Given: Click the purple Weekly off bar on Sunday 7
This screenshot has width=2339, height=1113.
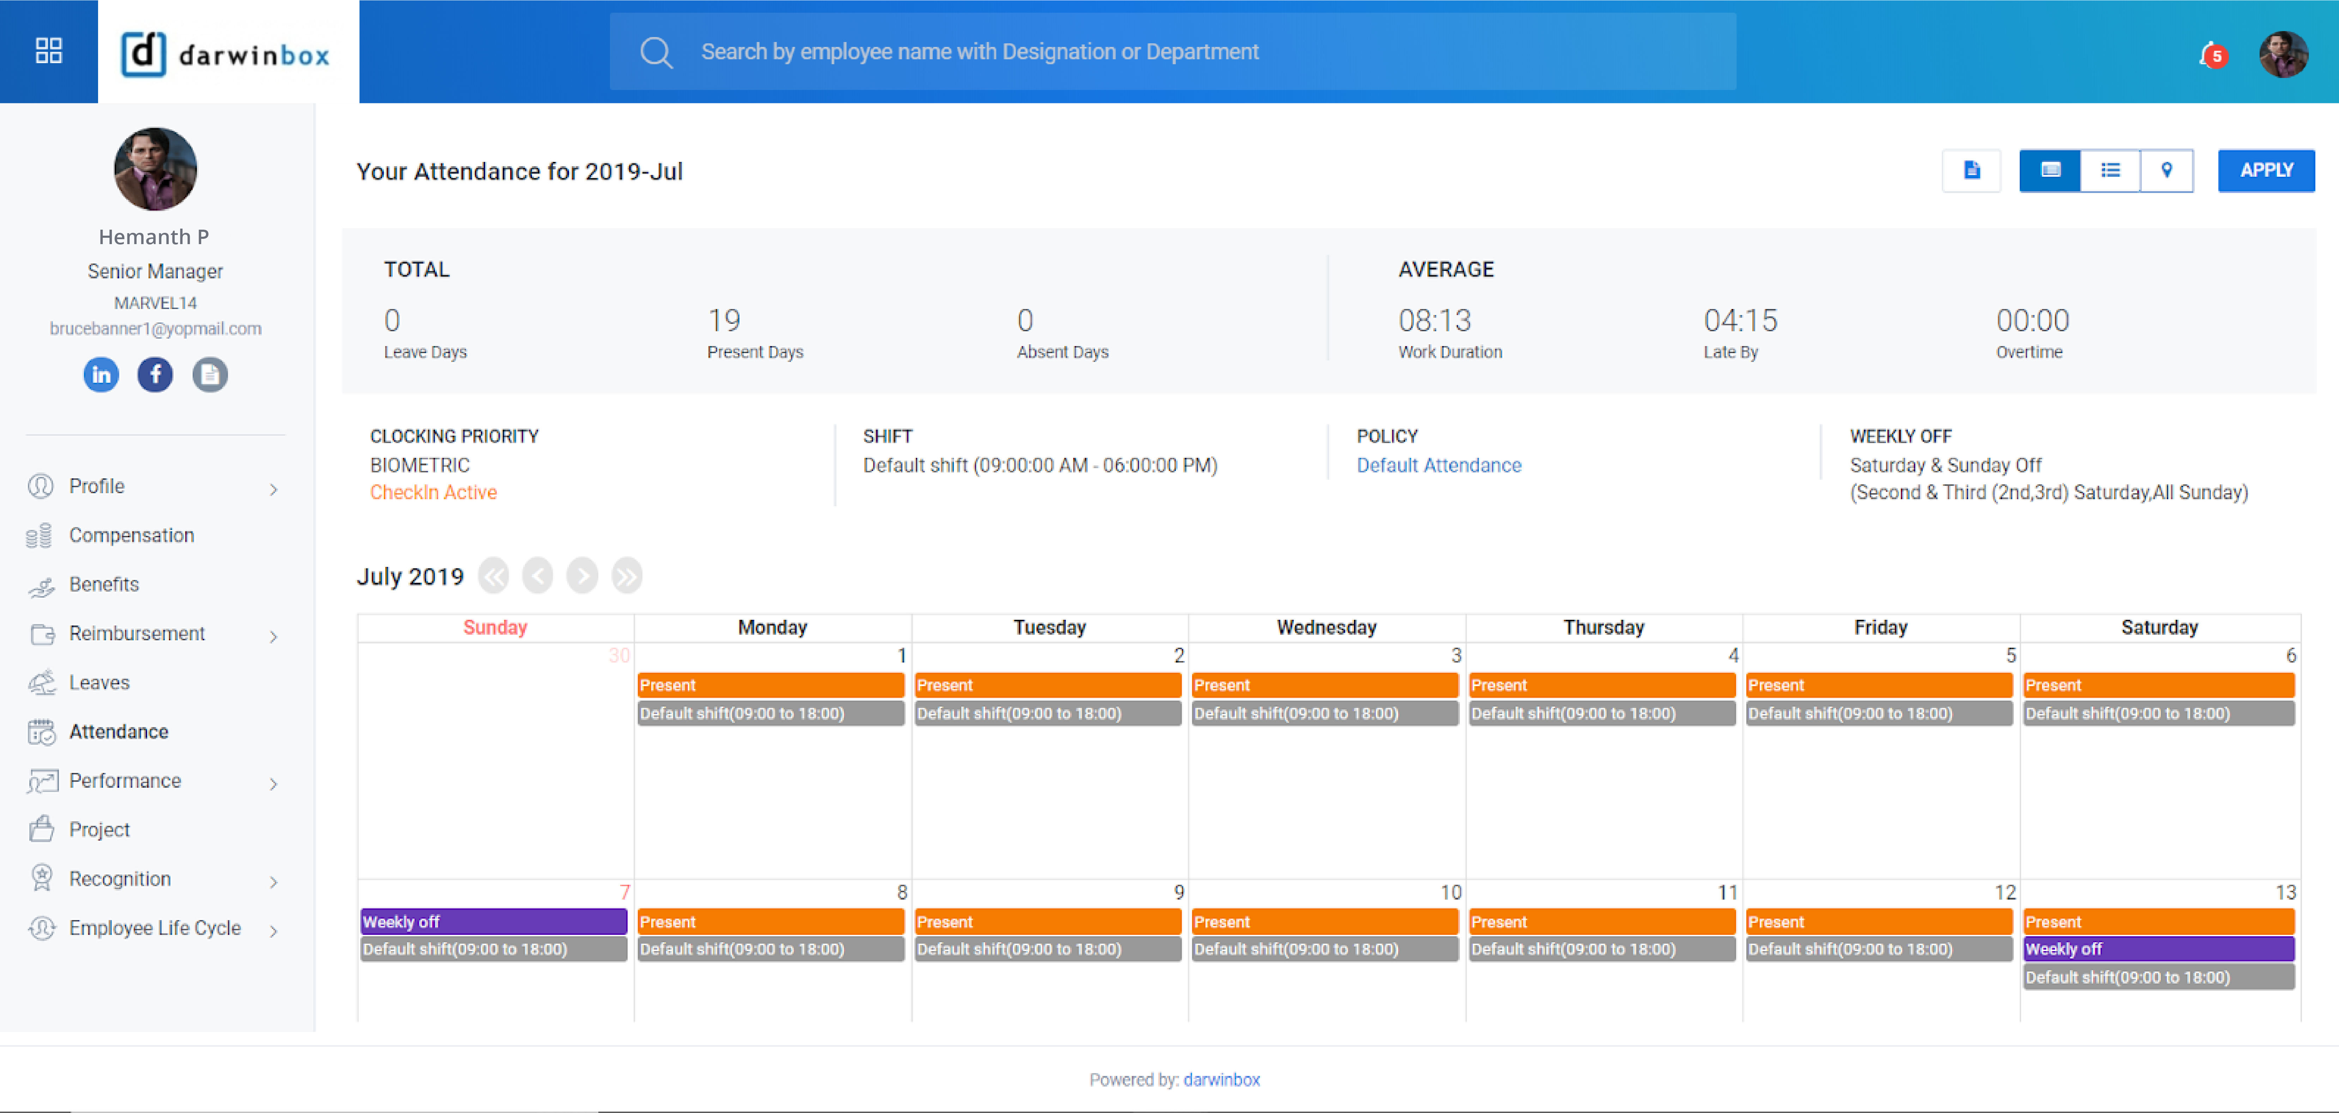Looking at the screenshot, I should (493, 921).
